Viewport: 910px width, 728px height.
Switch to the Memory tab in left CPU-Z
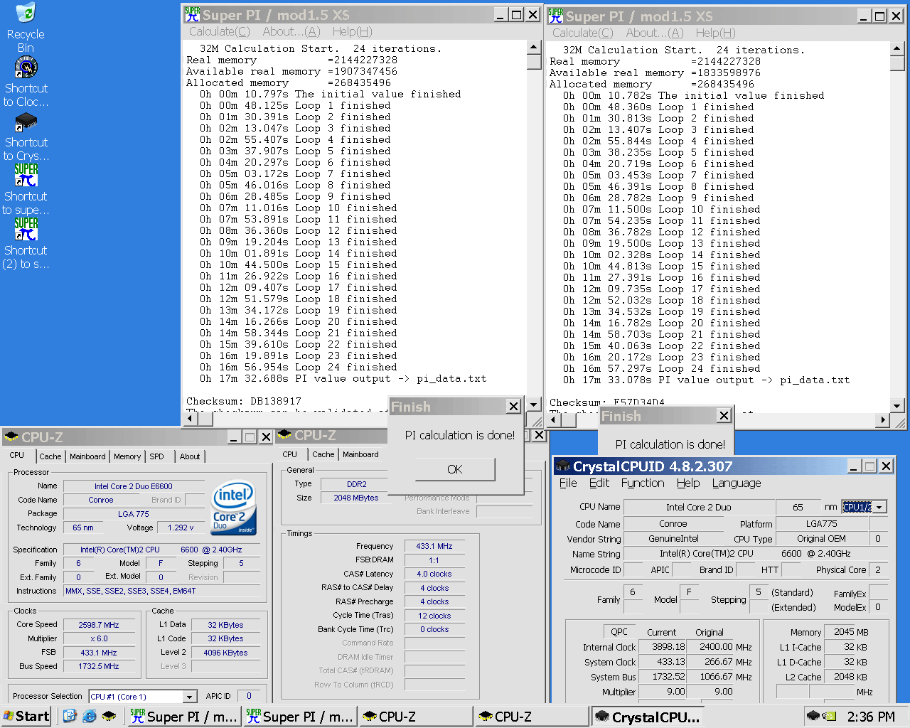[127, 456]
